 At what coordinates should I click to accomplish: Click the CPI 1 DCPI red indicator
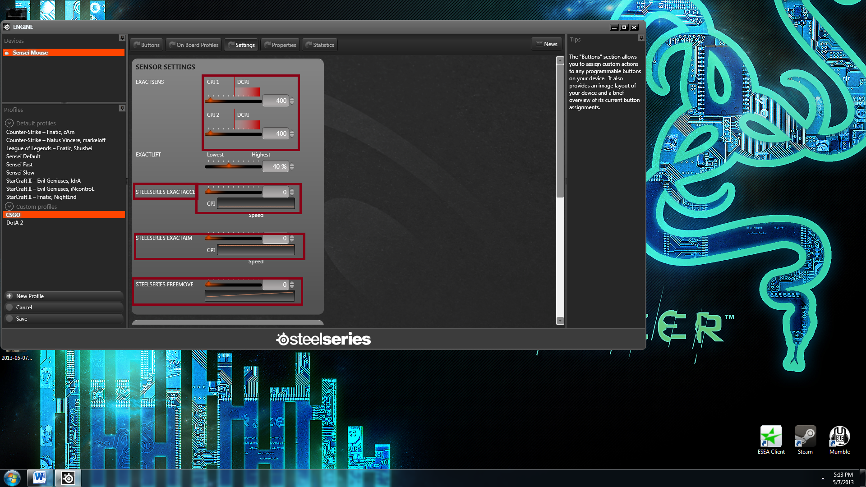click(247, 92)
